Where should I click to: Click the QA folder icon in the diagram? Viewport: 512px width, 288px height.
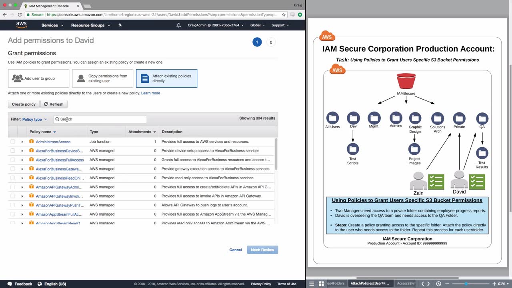pyautogui.click(x=482, y=118)
